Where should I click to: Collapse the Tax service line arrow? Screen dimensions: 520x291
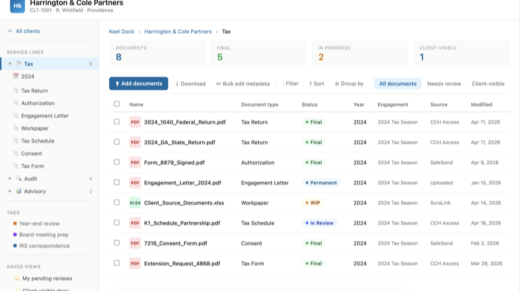(x=10, y=63)
